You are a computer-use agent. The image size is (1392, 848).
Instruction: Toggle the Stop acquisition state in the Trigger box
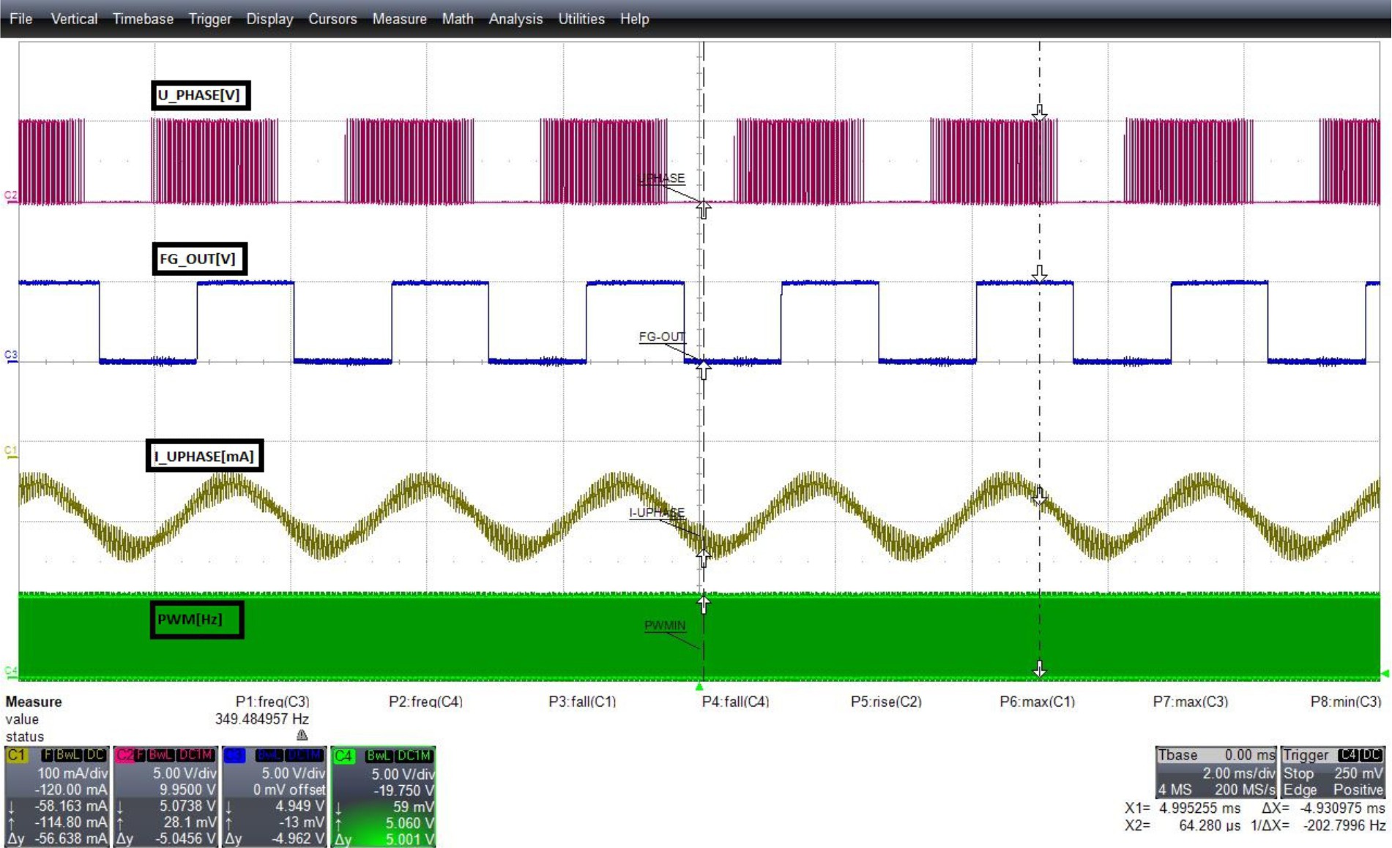pyautogui.click(x=1298, y=773)
